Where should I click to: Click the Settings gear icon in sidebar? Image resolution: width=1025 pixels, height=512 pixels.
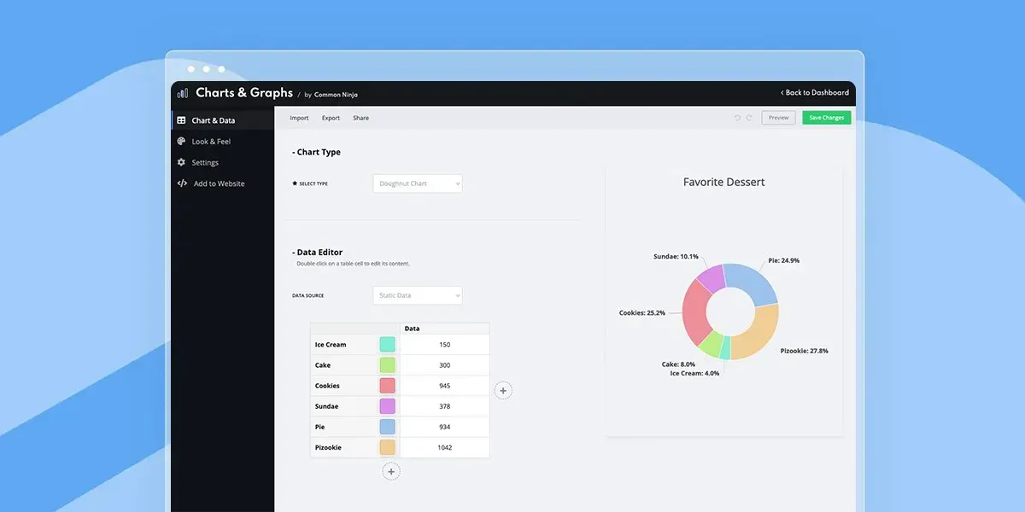pyautogui.click(x=181, y=162)
